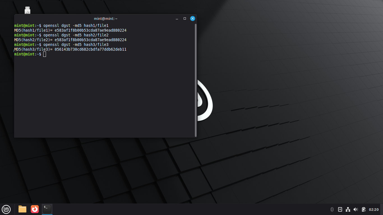Open the calendar from the 02:20 clock
Screen dimensions: 383x215
(x=374, y=209)
